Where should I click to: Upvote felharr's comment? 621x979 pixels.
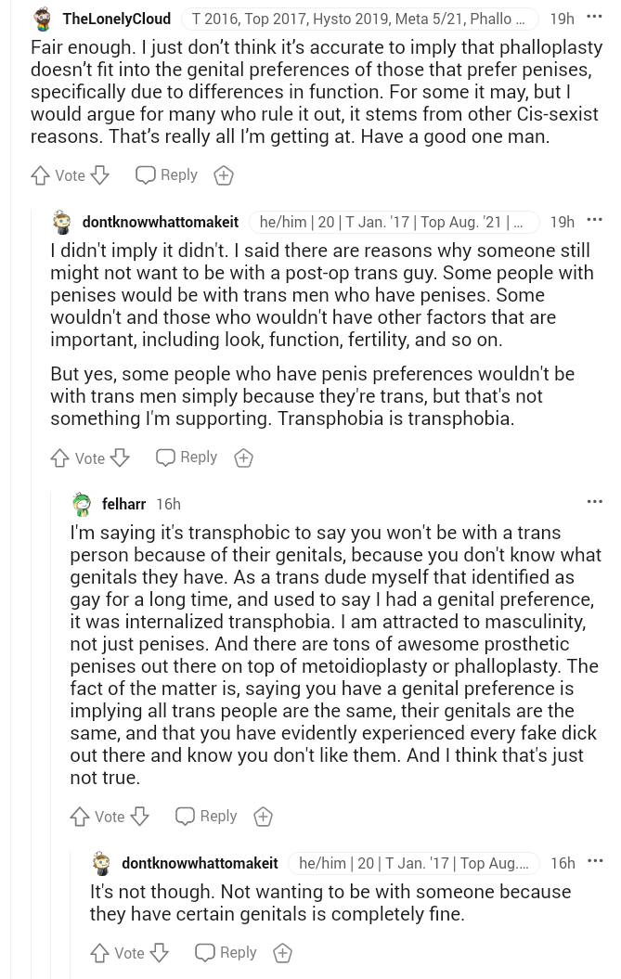click(x=80, y=817)
